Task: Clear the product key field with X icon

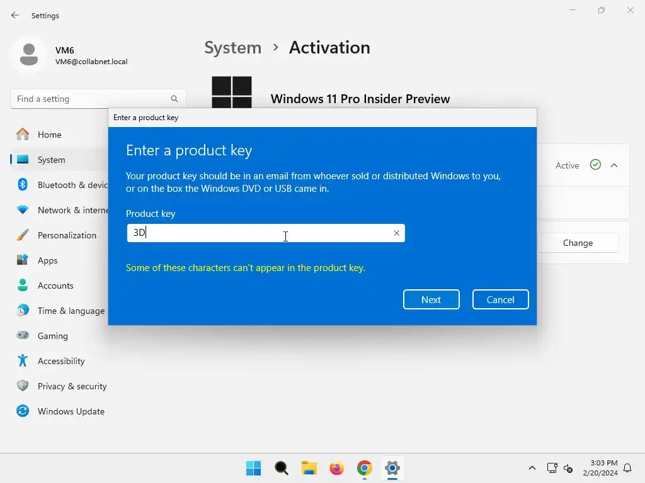Action: coord(396,233)
